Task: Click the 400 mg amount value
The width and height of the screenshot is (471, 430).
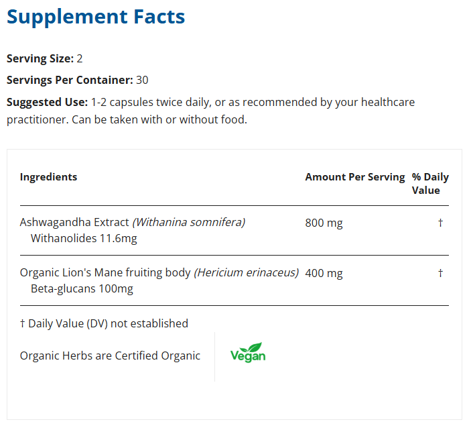Action: tap(324, 273)
